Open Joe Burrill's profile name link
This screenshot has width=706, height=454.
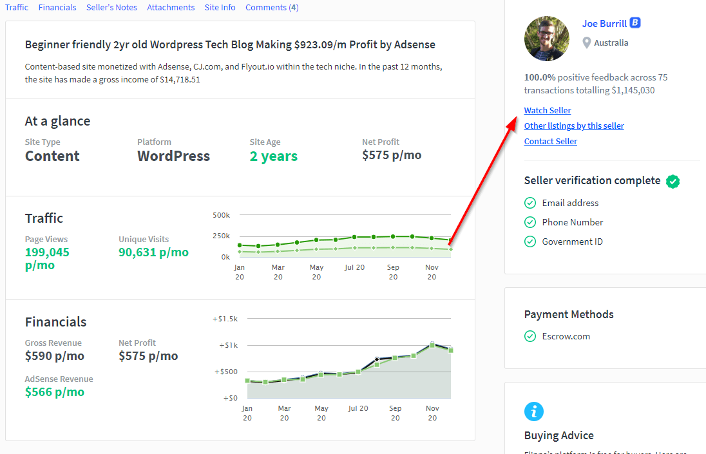(604, 24)
